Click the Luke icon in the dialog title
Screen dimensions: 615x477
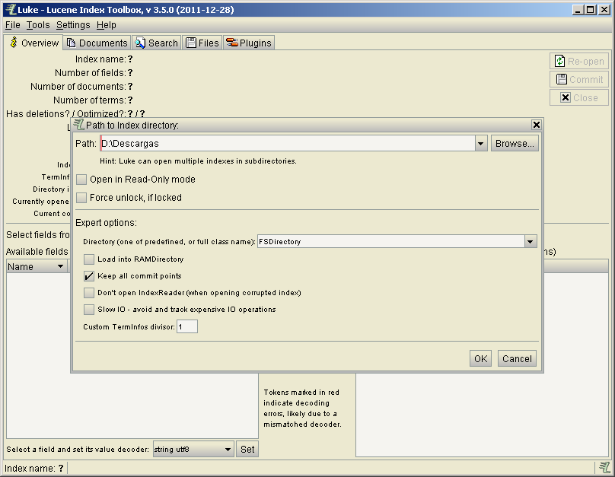[x=79, y=125]
